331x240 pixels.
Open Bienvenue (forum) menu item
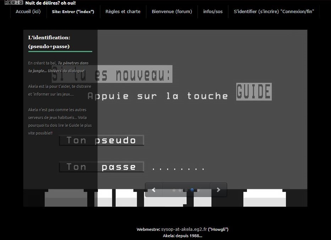172,11
